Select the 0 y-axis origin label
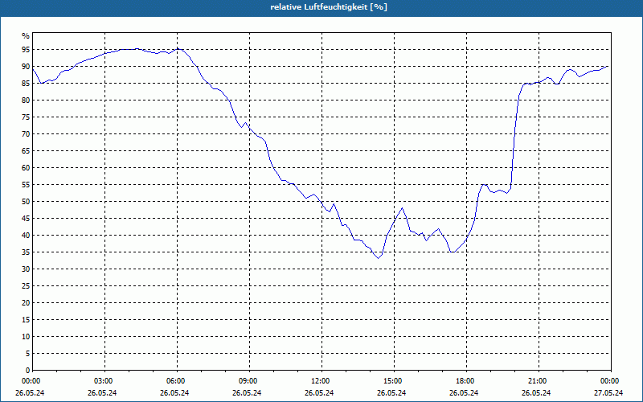Screen dimensions: 643x402 28,371
